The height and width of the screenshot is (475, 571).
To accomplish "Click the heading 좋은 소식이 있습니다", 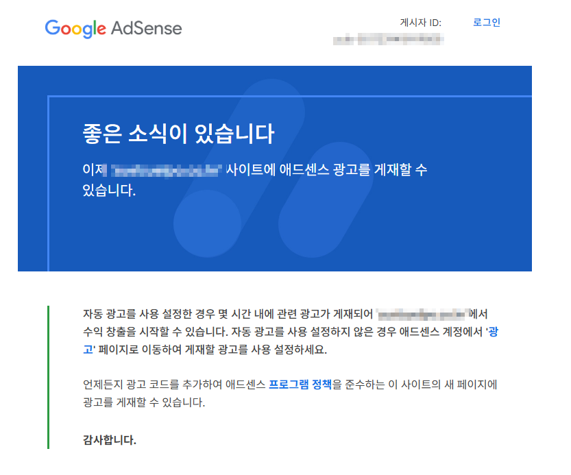I will click(x=178, y=134).
